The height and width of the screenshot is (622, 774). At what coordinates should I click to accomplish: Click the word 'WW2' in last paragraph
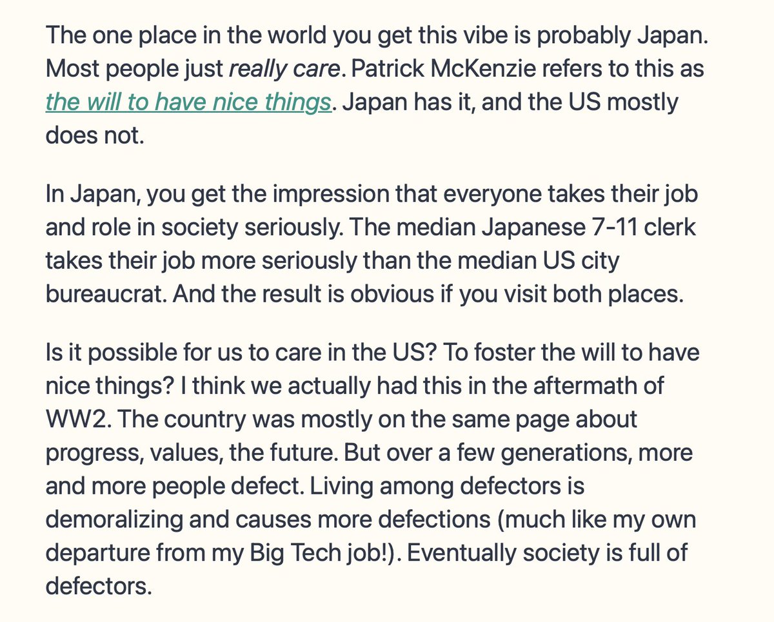pos(75,419)
